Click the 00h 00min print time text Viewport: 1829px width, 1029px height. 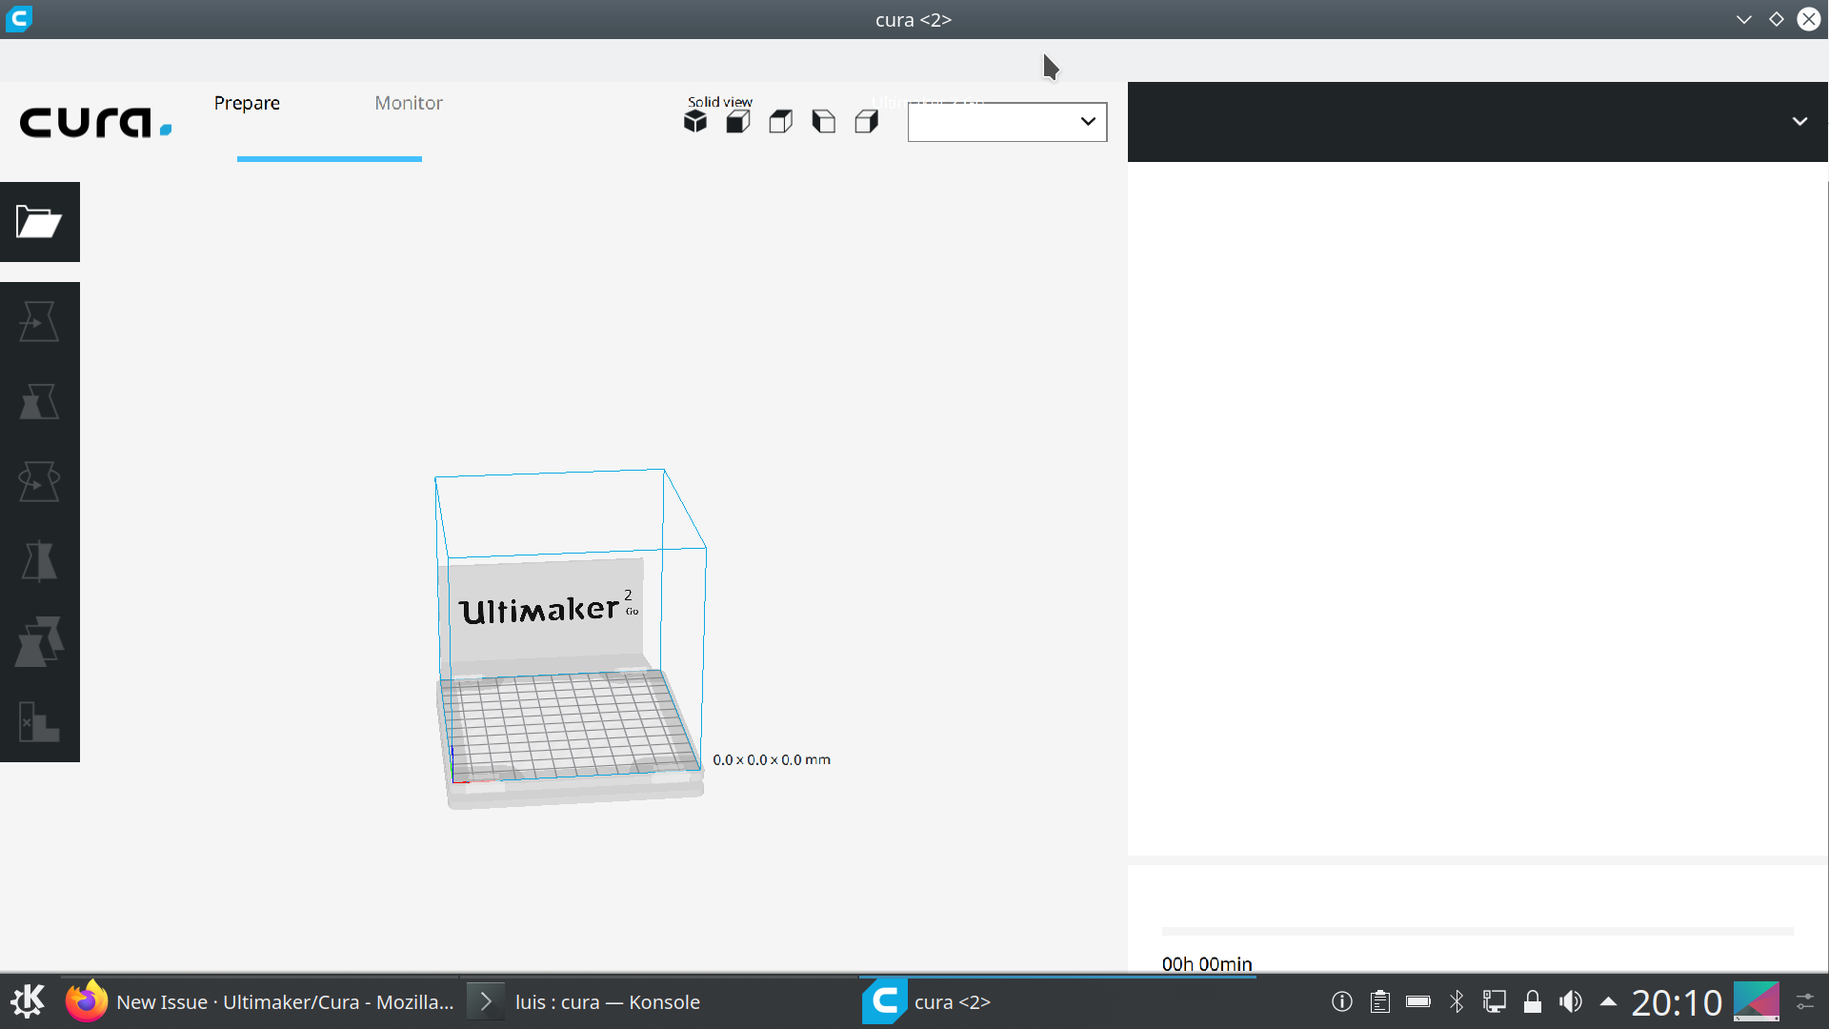pyautogui.click(x=1207, y=963)
